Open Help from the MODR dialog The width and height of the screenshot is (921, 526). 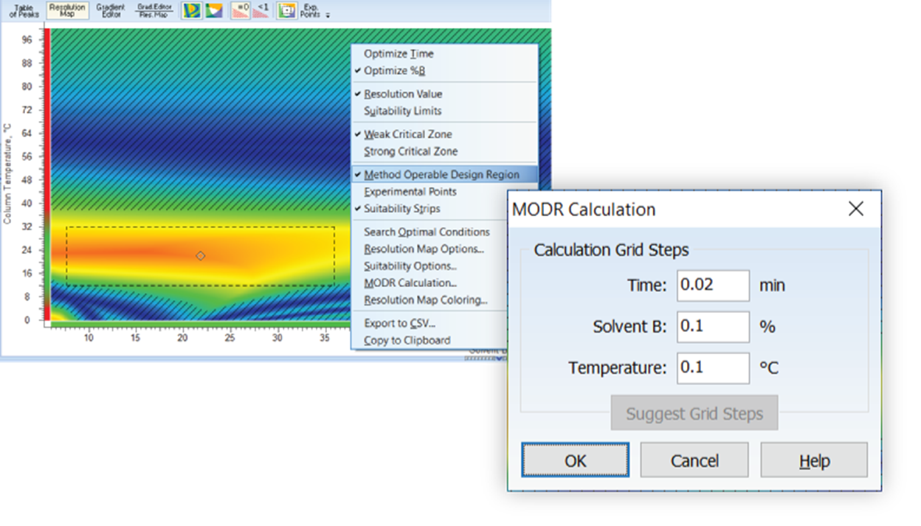(x=813, y=460)
